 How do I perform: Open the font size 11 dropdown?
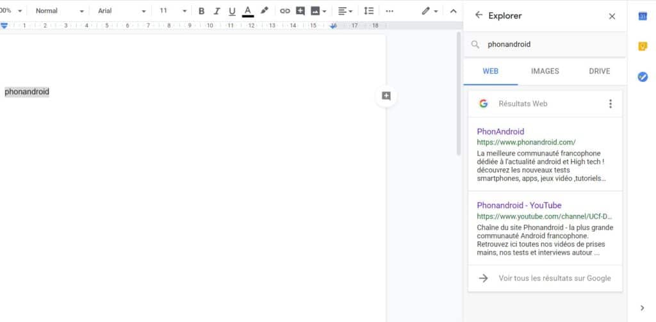click(173, 11)
